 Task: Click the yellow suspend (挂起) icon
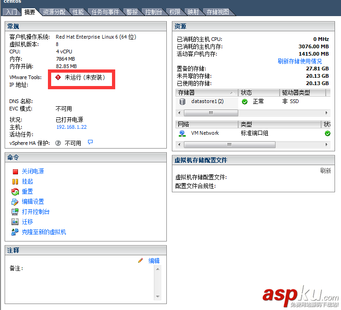(15, 182)
